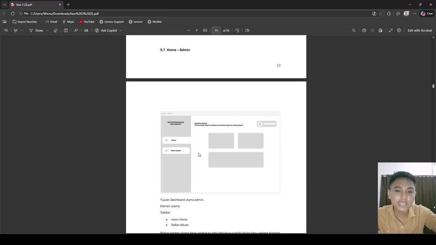The width and height of the screenshot is (436, 245).
Task: Click the page number 13 footer
Action: click(279, 65)
